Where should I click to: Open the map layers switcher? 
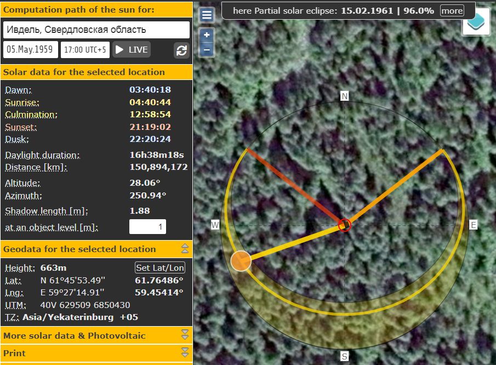(475, 21)
